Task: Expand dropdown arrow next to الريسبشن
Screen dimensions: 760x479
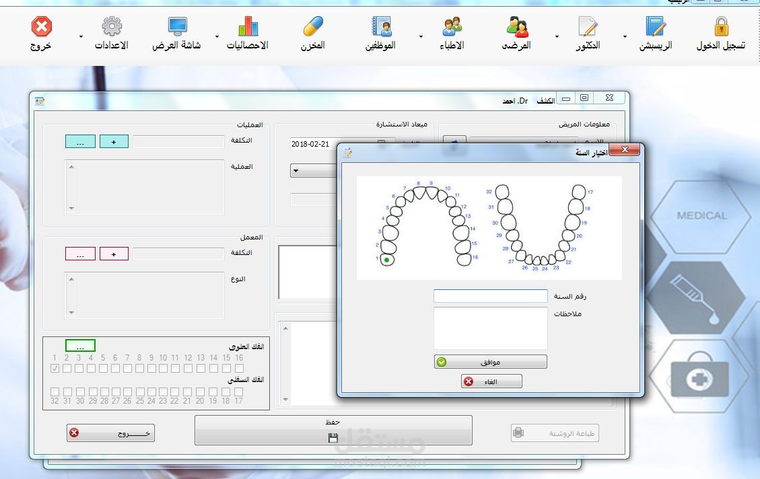Action: click(625, 37)
